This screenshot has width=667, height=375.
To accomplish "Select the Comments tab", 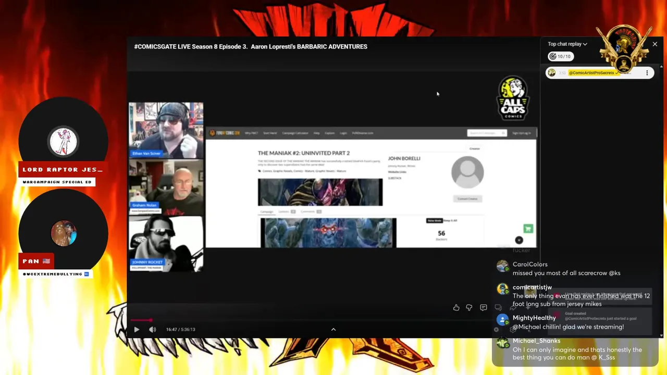I will (311, 211).
